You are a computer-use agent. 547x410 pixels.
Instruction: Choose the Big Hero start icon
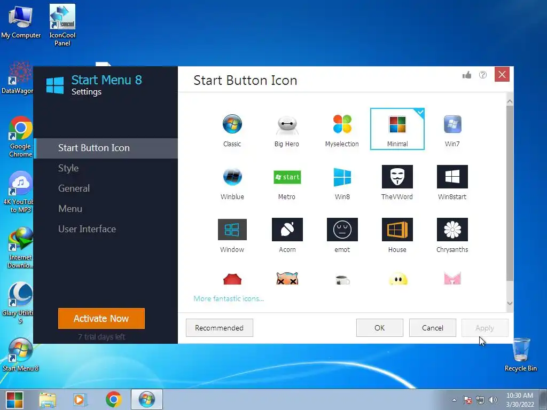pos(287,129)
